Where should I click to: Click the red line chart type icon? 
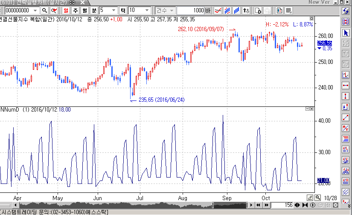218,10
